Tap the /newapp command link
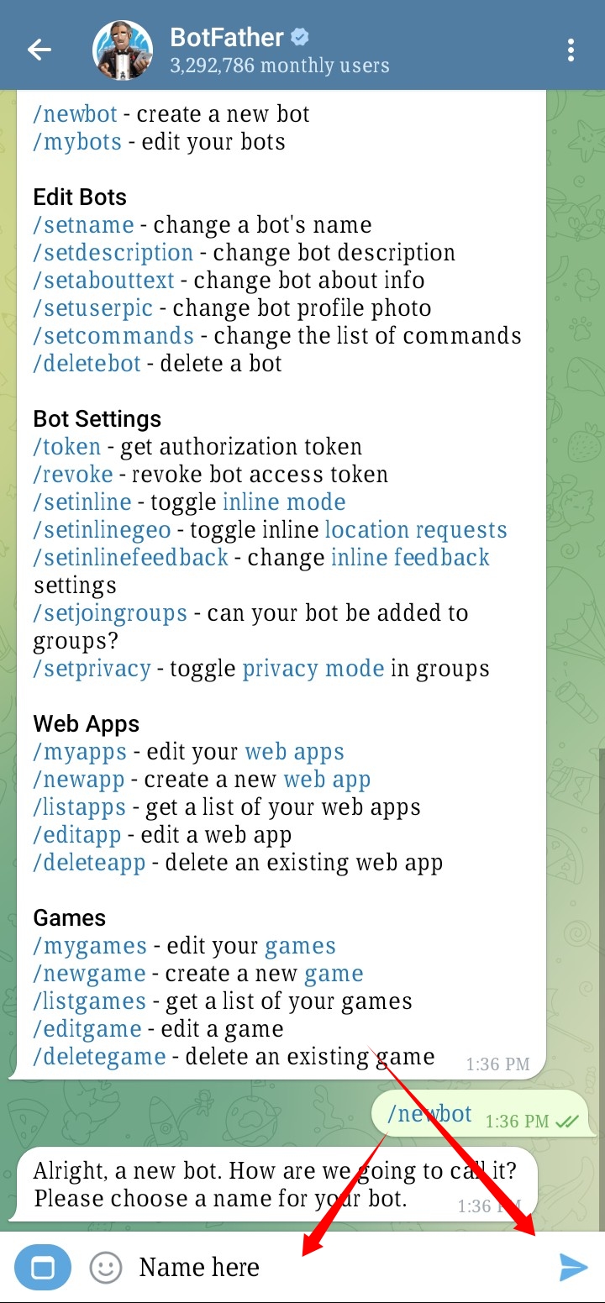Viewport: 605px width, 1303px height. tap(79, 780)
